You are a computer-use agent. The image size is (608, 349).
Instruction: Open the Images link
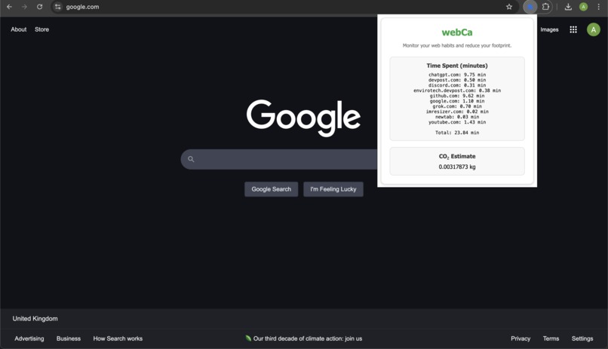[549, 29]
